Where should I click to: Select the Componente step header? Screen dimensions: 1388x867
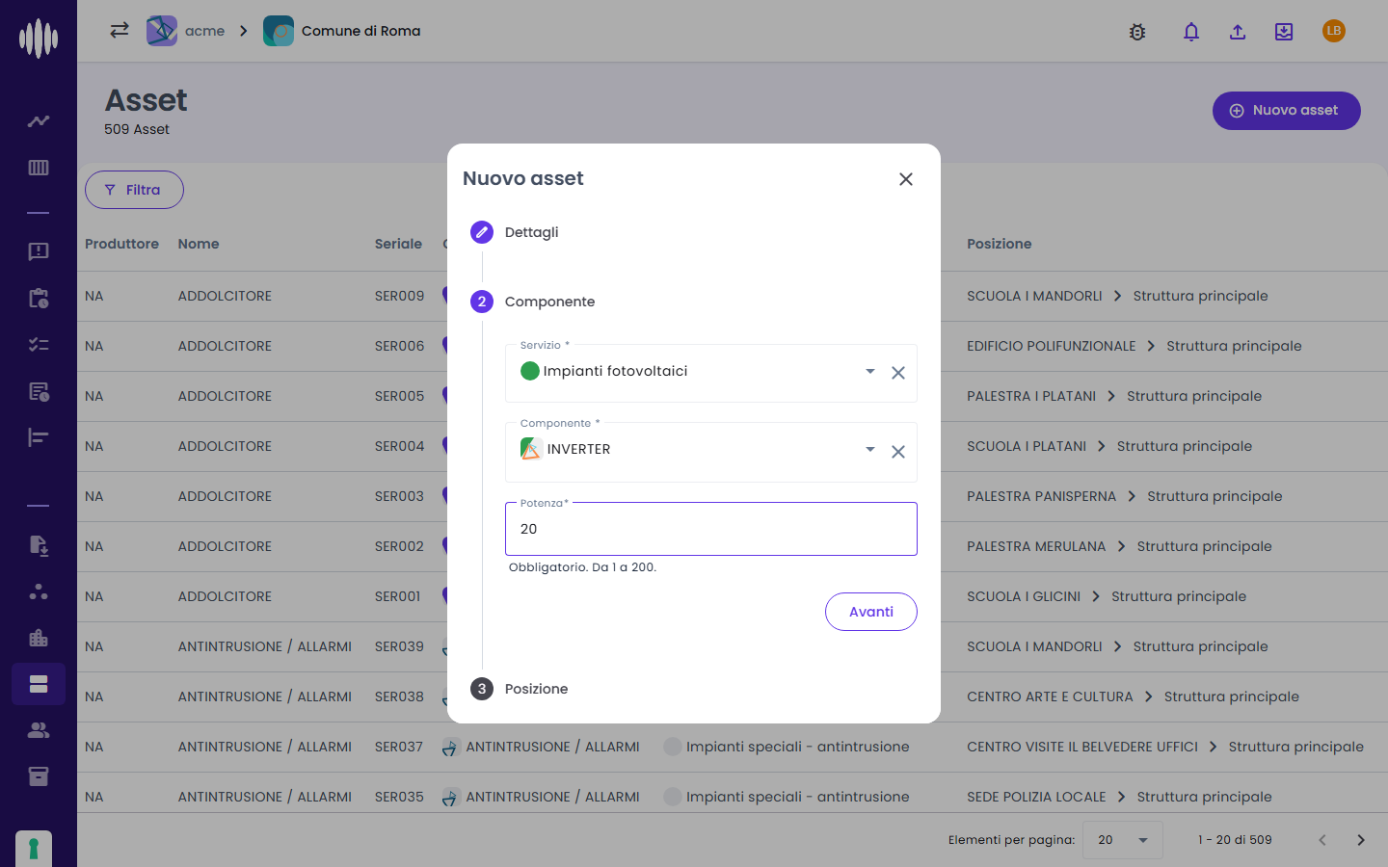[533, 302]
